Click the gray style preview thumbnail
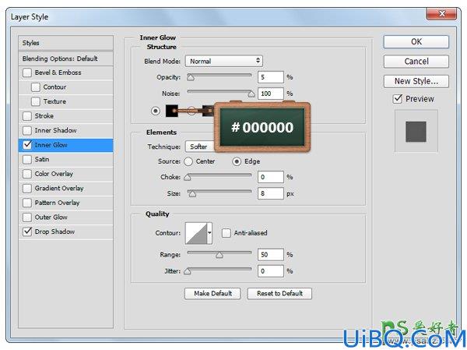Viewport: 467px width, 350px height. tap(416, 132)
